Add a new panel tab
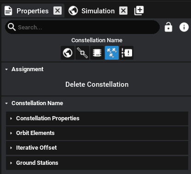 pos(139,11)
